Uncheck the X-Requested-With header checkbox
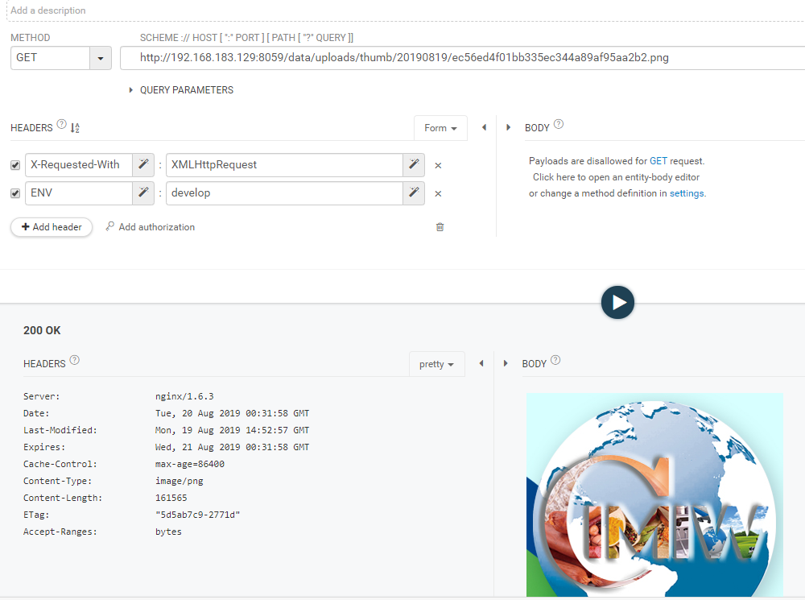This screenshot has width=805, height=600. point(15,165)
